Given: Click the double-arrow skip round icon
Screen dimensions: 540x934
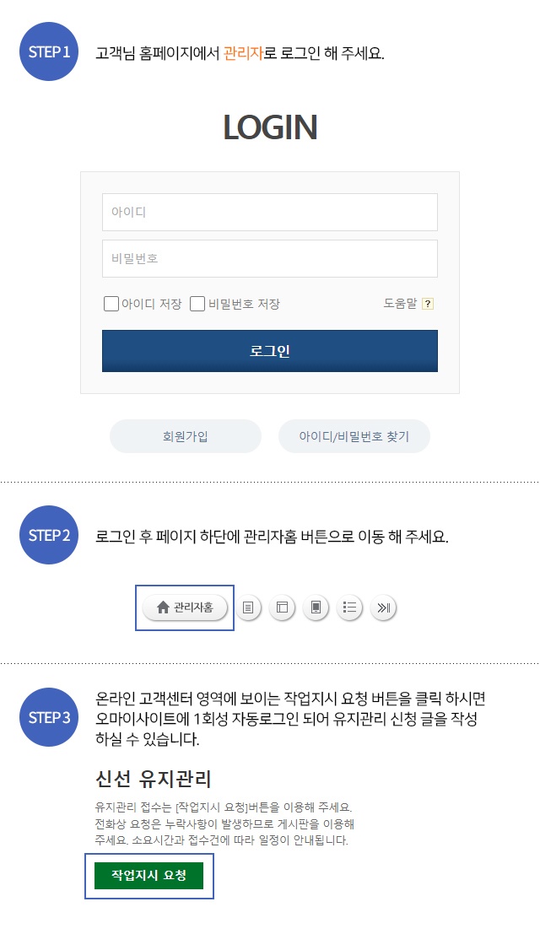Looking at the screenshot, I should coord(383,607).
